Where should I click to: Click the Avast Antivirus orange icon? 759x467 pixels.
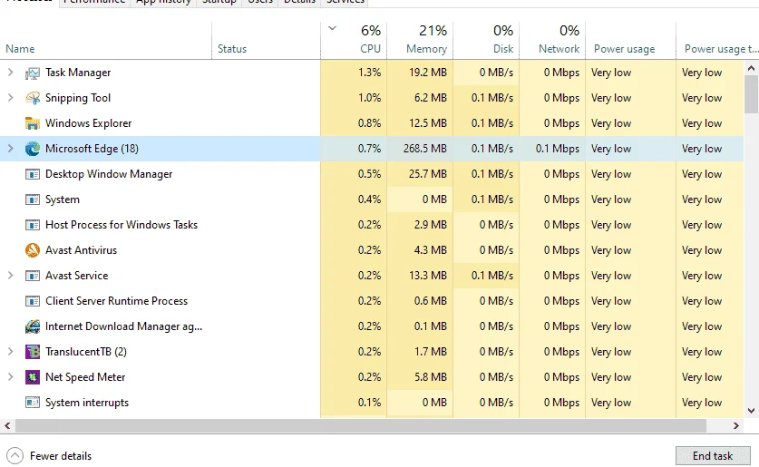[x=33, y=250]
